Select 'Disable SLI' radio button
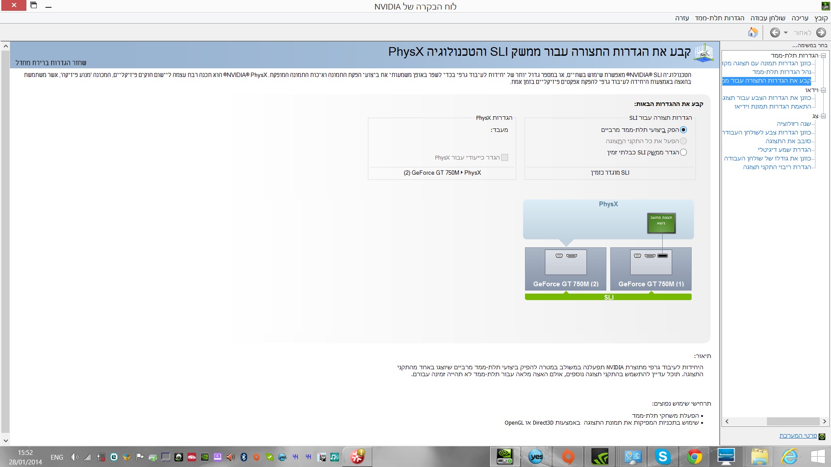The width and height of the screenshot is (831, 467). (x=683, y=152)
